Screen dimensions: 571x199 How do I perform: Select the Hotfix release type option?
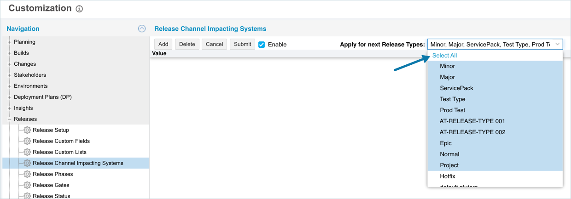point(447,176)
